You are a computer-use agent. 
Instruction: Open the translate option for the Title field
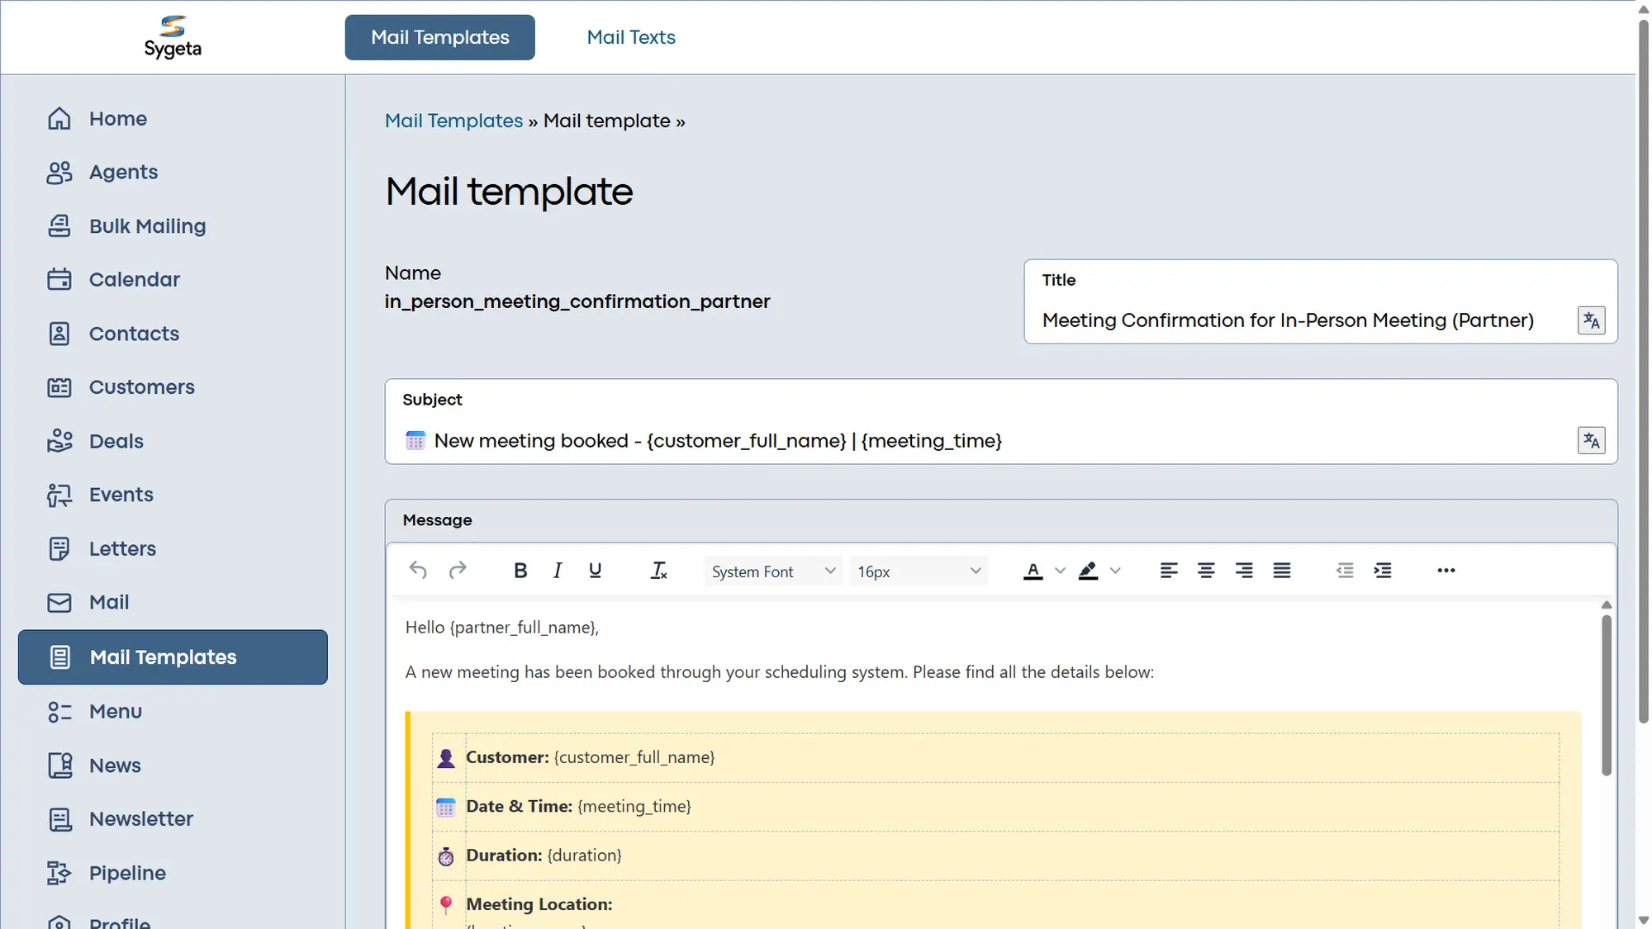tap(1591, 320)
